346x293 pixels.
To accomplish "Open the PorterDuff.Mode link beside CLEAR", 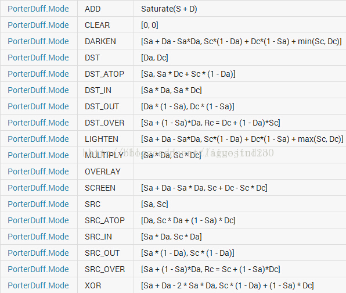I will point(38,25).
